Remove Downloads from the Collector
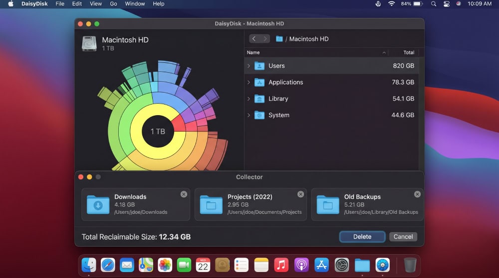 point(184,194)
